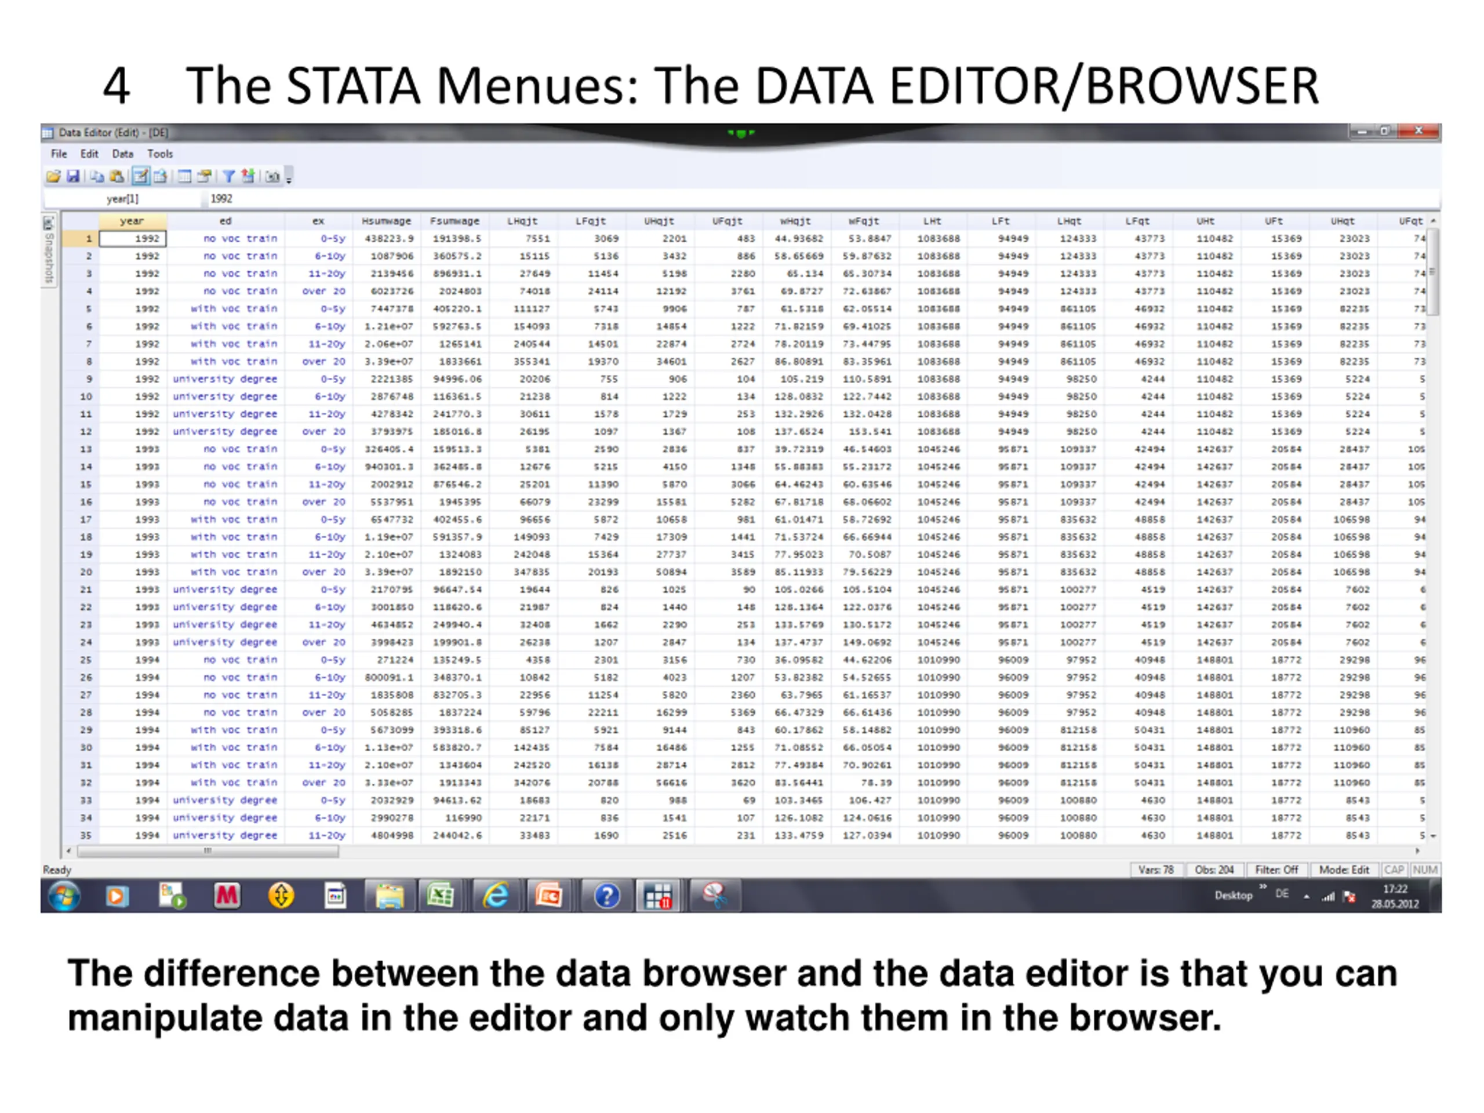Click the taskbar clock showing 17:22
The width and height of the screenshot is (1484, 1113).
click(x=1395, y=896)
